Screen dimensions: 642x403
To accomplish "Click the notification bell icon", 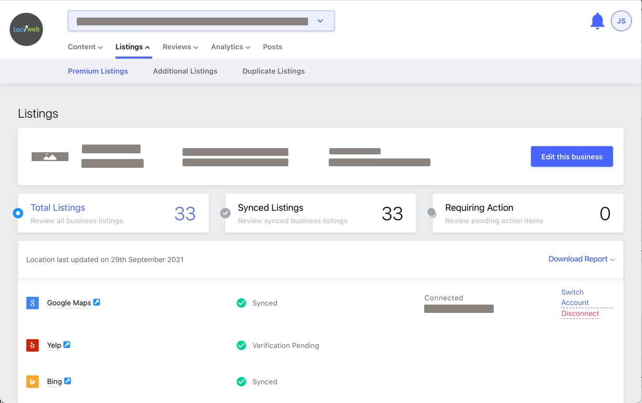I will (597, 21).
